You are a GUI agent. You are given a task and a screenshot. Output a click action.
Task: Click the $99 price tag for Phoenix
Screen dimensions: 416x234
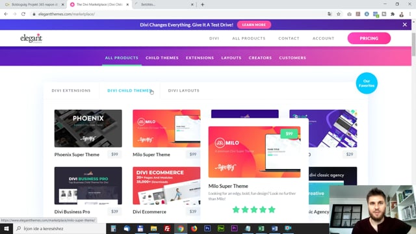pos(114,155)
